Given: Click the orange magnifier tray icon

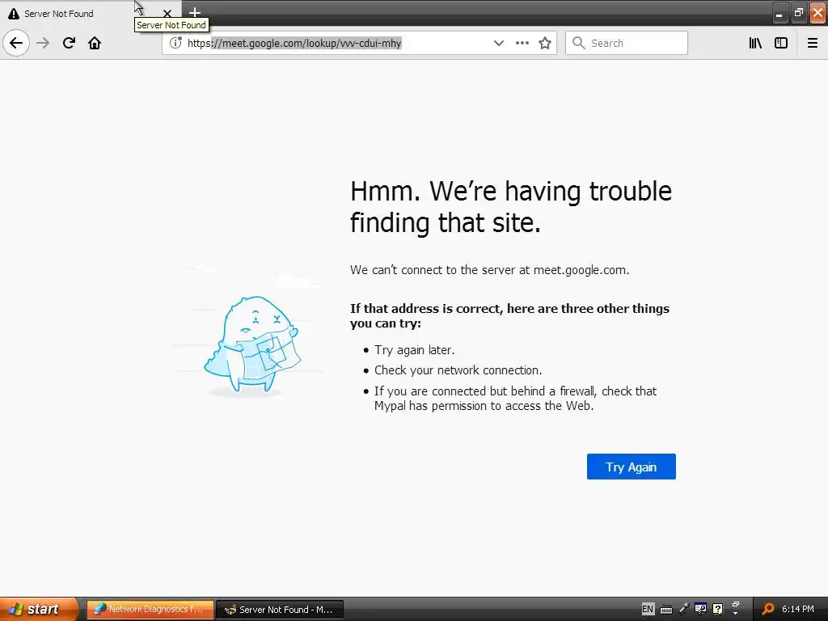Looking at the screenshot, I should pos(768,610).
